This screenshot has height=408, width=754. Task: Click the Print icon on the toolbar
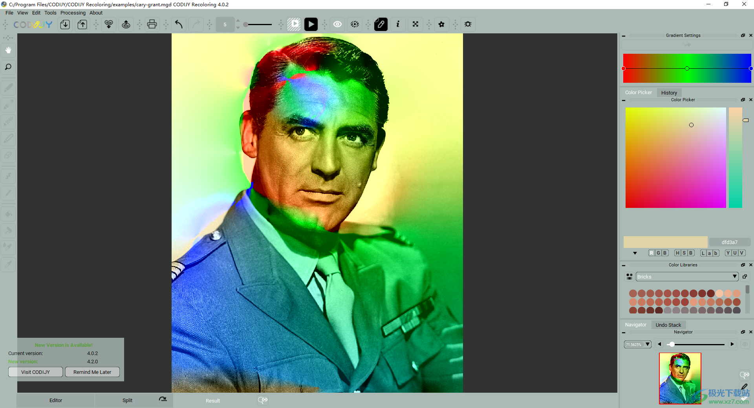pos(152,24)
